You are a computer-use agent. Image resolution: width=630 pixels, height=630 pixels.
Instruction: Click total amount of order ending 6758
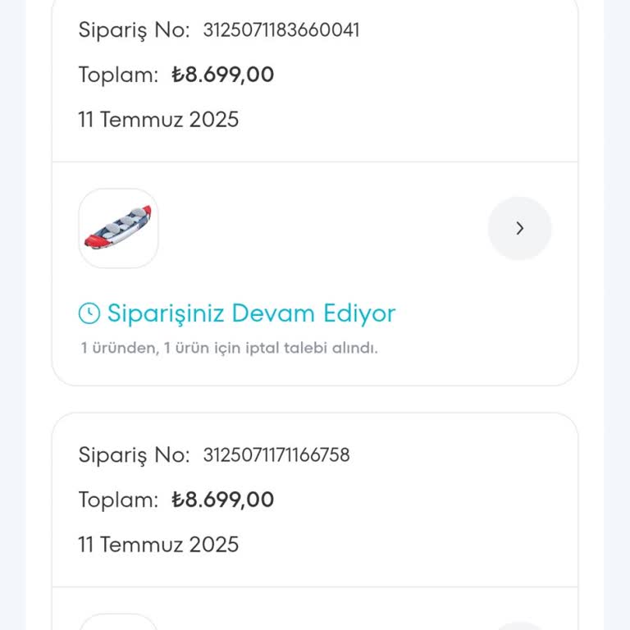click(x=223, y=500)
